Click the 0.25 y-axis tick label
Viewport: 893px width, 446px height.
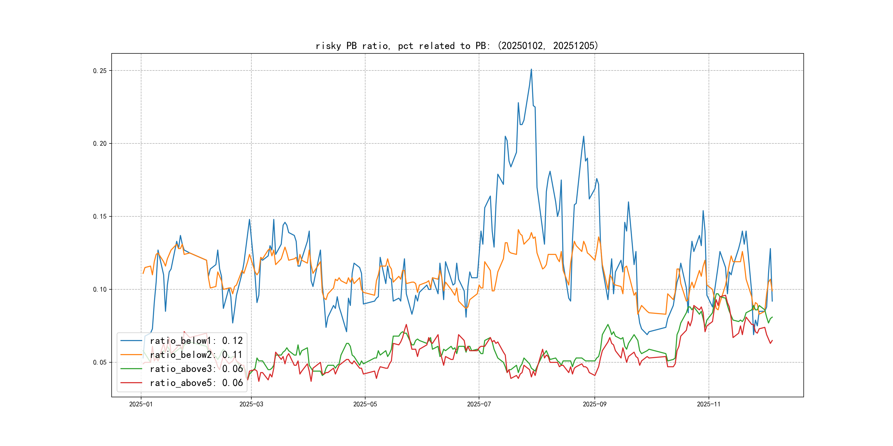click(100, 71)
